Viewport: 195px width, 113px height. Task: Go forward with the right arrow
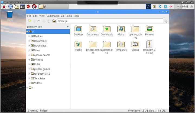[x=44, y=21]
